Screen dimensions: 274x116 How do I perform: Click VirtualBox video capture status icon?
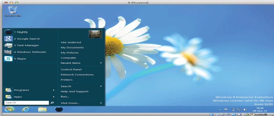tap(239, 115)
